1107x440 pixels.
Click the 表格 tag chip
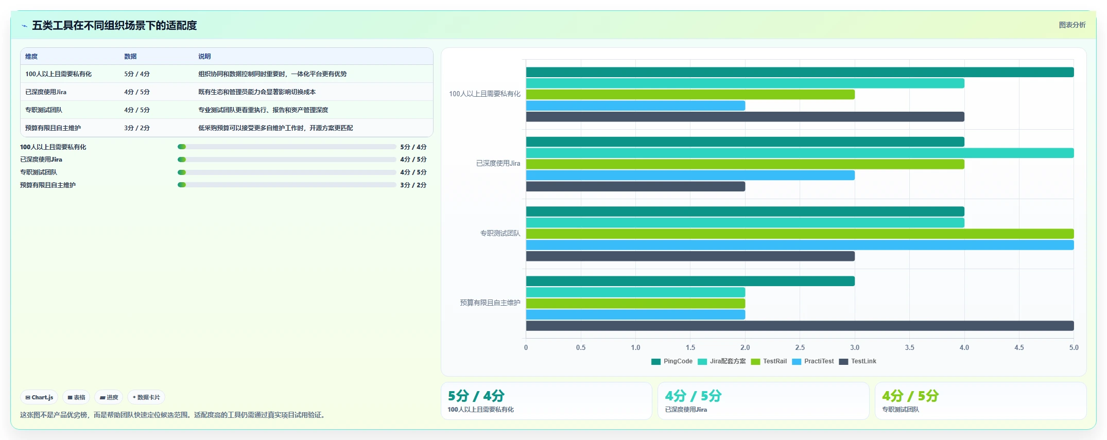click(x=76, y=397)
